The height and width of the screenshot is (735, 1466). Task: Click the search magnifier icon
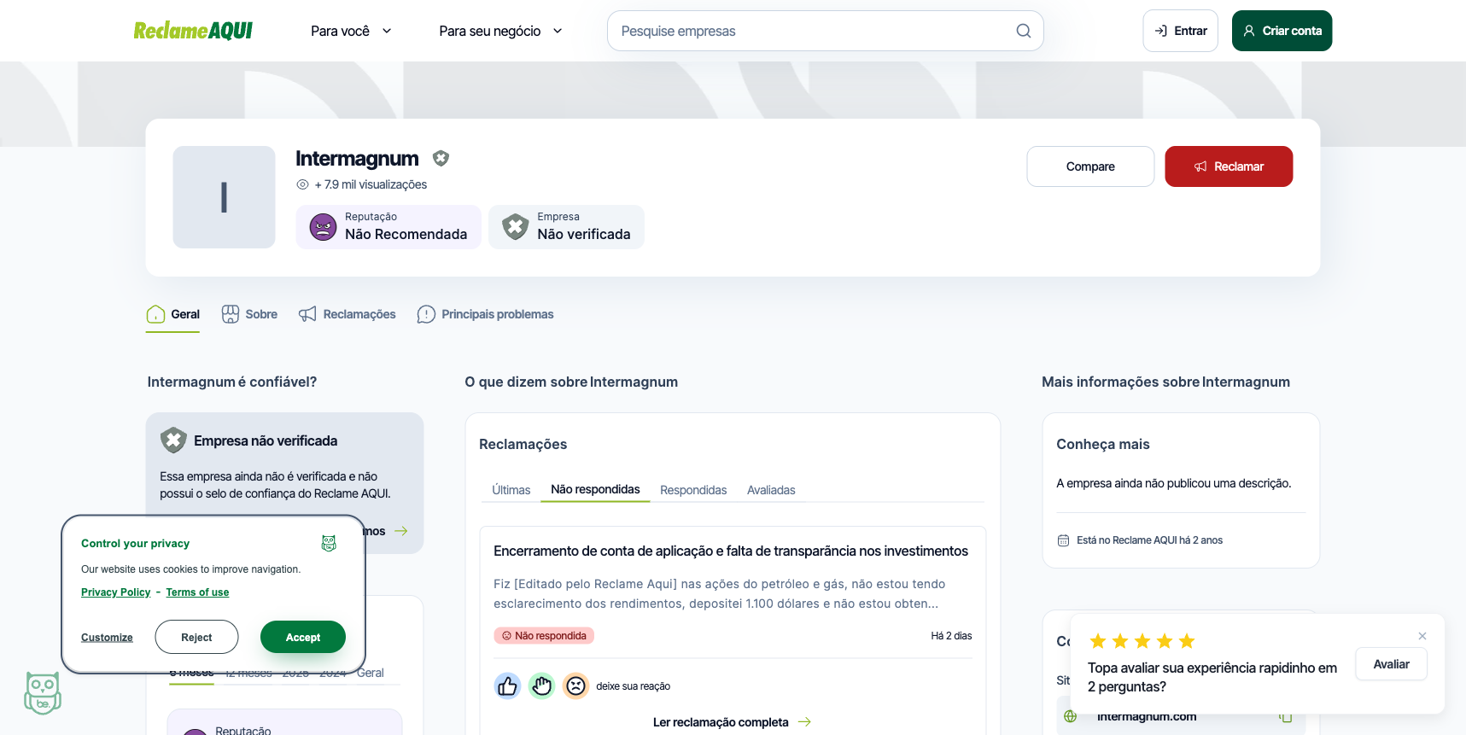click(x=1023, y=31)
